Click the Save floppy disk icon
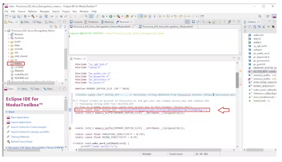Viewport: 282px width, 162px height. click(14, 16)
